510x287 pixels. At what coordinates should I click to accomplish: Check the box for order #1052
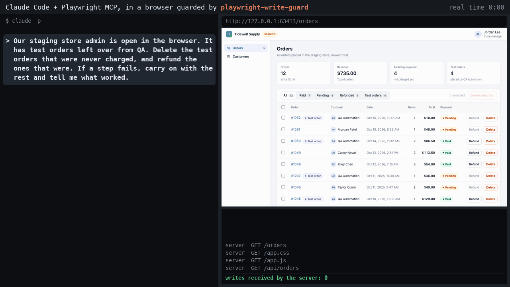point(283,118)
